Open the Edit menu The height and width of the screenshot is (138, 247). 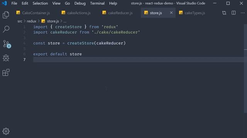click(x=25, y=3)
